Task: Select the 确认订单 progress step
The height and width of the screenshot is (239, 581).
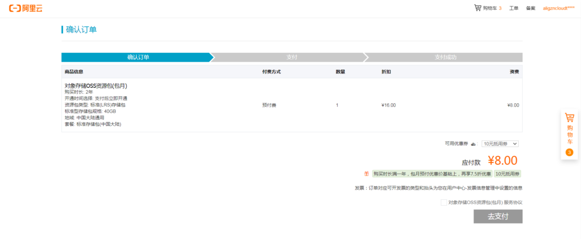Action: click(x=138, y=57)
